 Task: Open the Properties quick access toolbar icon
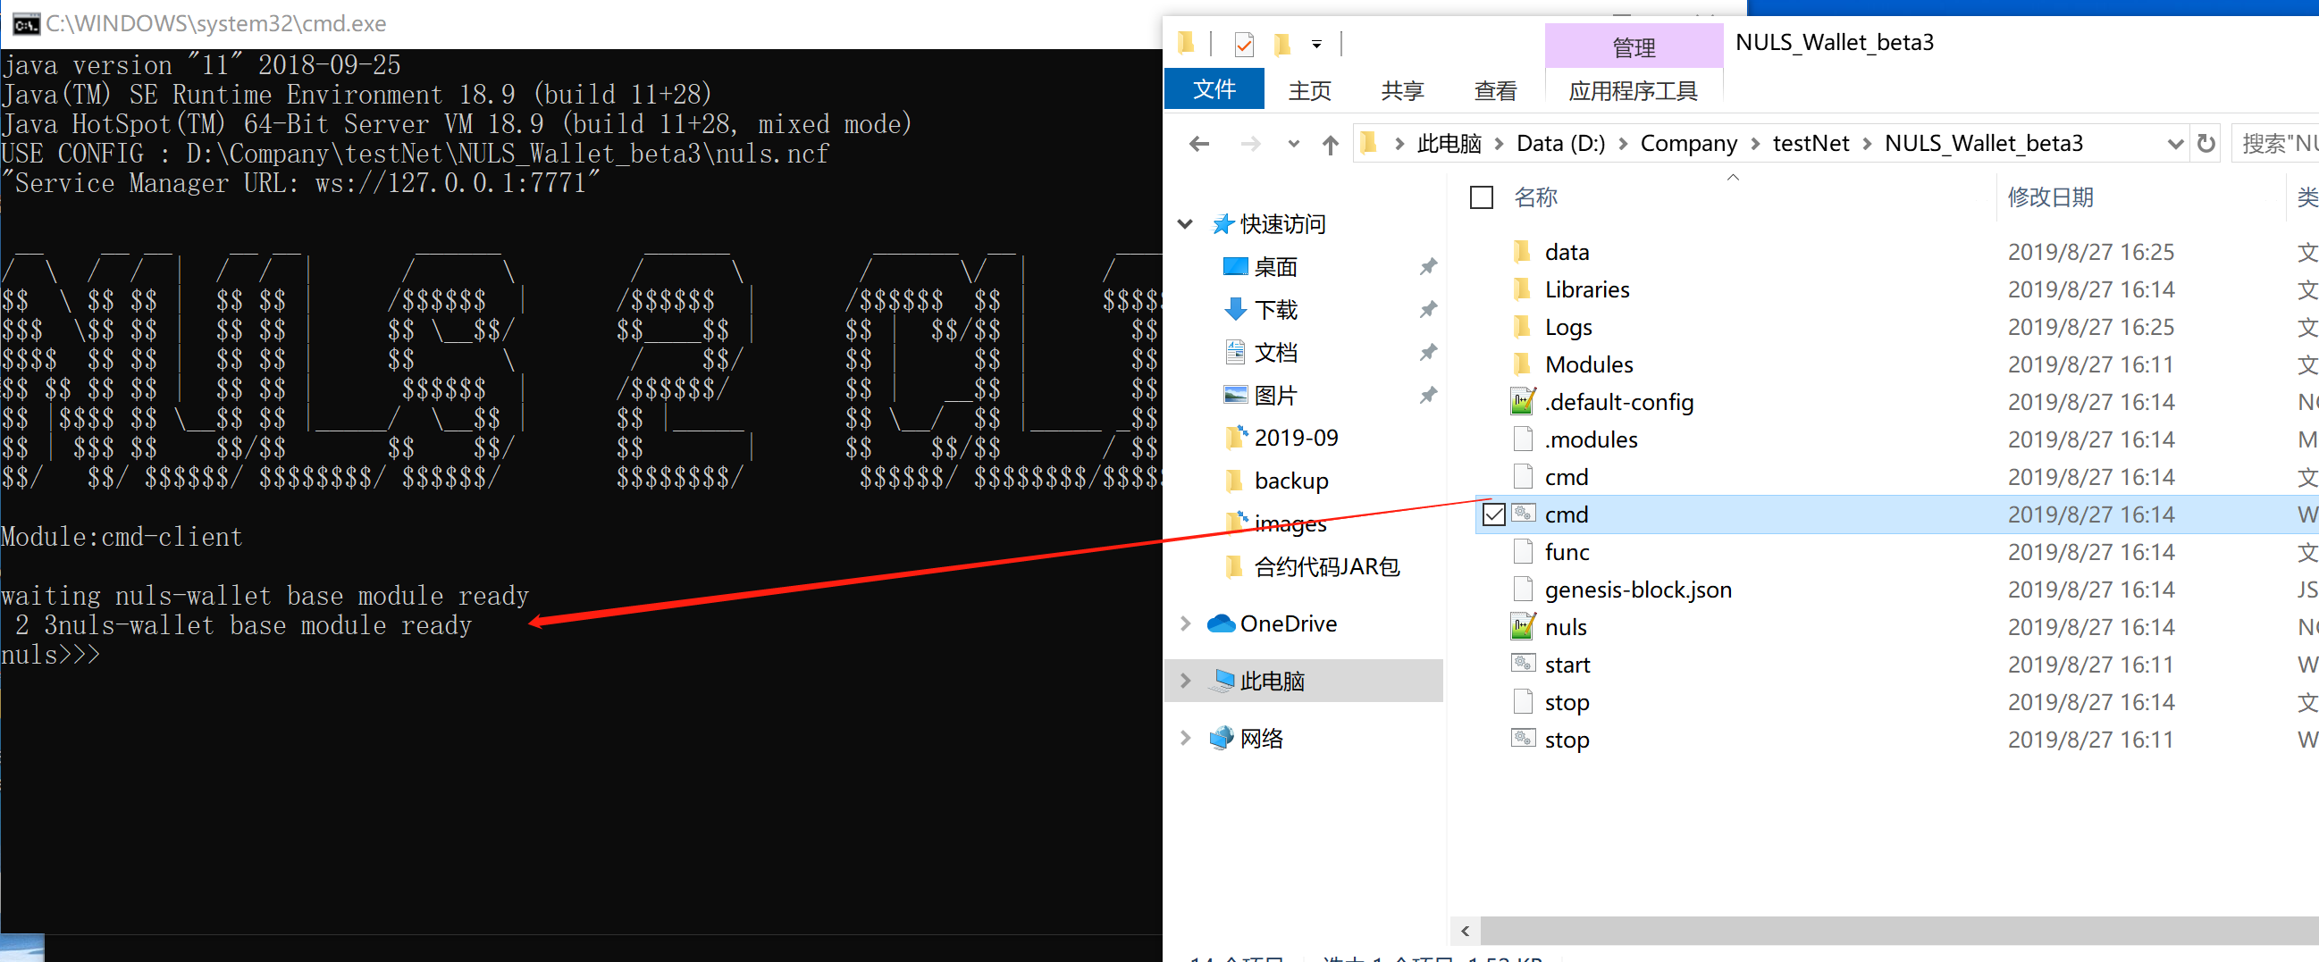click(1244, 44)
